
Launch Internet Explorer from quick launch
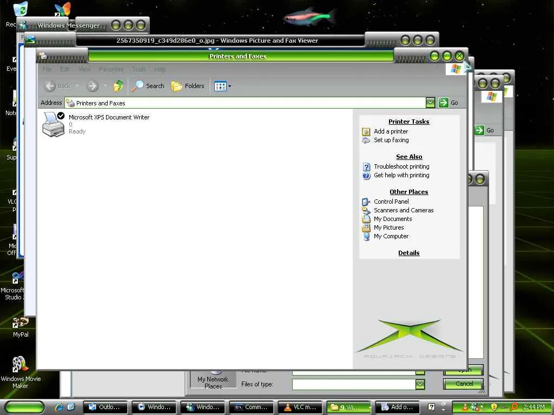[x=60, y=407]
